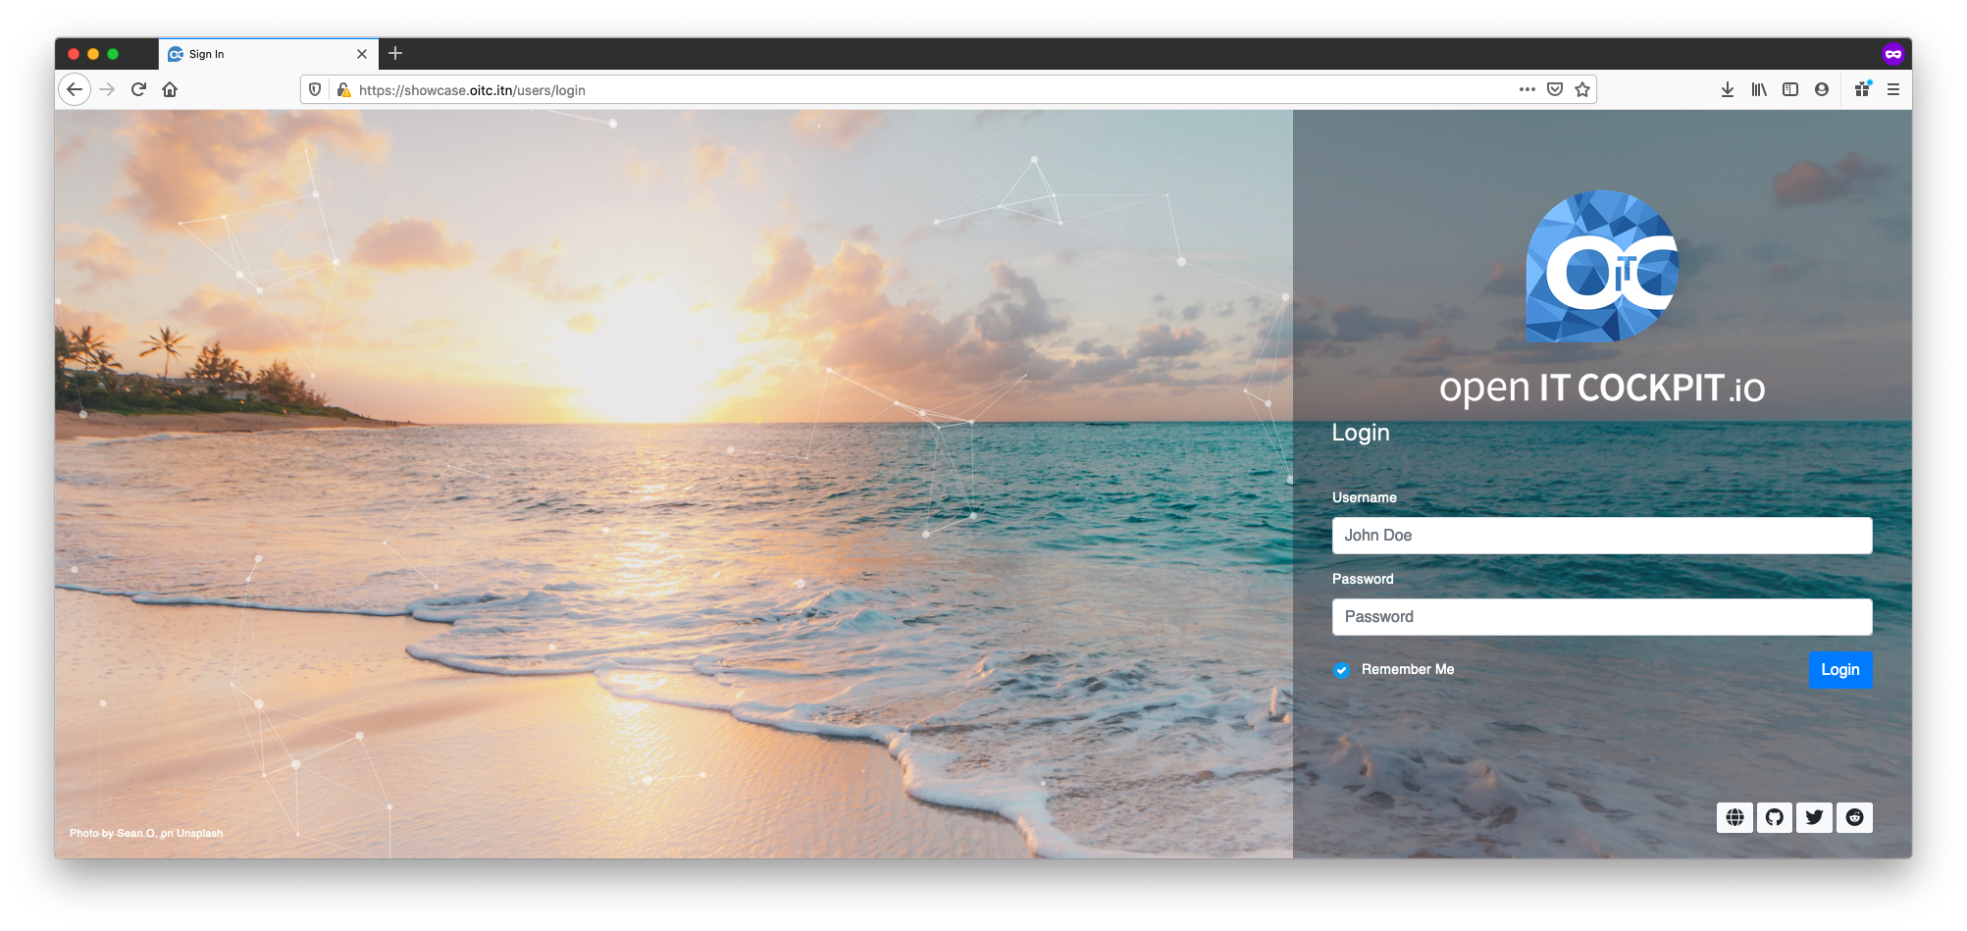Toggle the browser sidebar view
Viewport: 1967px width, 931px height.
[x=1789, y=89]
